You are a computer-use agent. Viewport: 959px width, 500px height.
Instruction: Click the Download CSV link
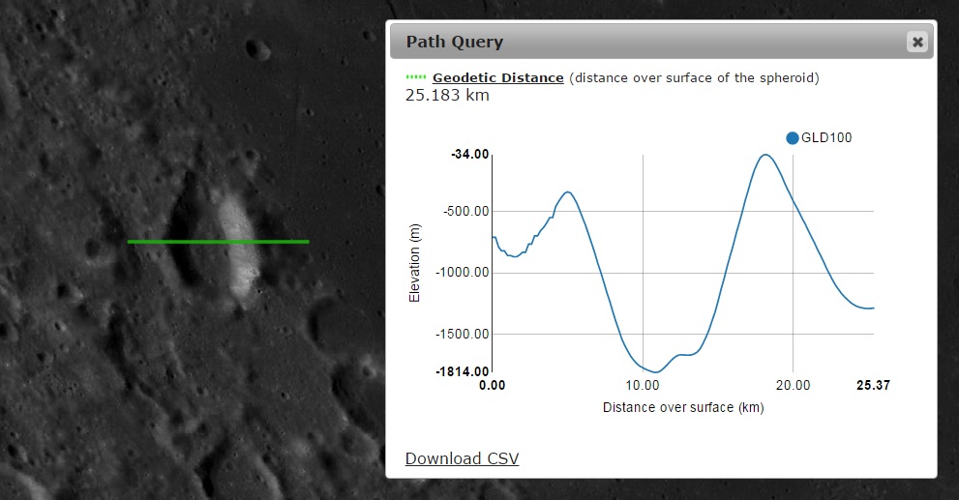[x=462, y=458]
